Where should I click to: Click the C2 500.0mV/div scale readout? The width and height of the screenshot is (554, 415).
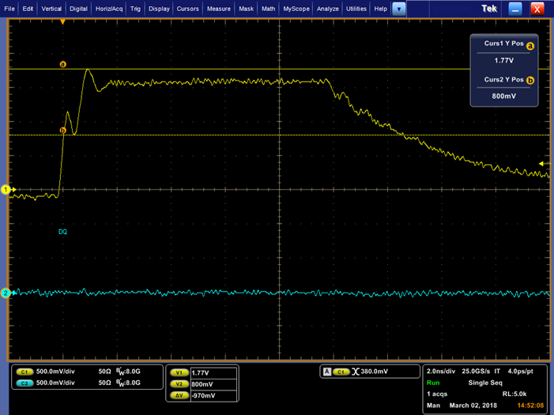click(x=55, y=383)
